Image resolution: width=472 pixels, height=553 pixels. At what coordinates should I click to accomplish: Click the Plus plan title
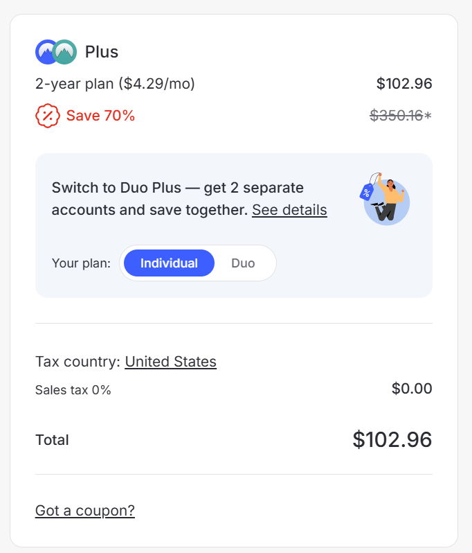(102, 52)
